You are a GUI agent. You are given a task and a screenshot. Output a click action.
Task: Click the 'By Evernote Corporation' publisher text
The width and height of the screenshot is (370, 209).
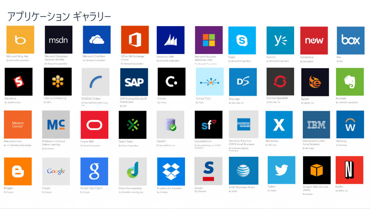point(347,103)
